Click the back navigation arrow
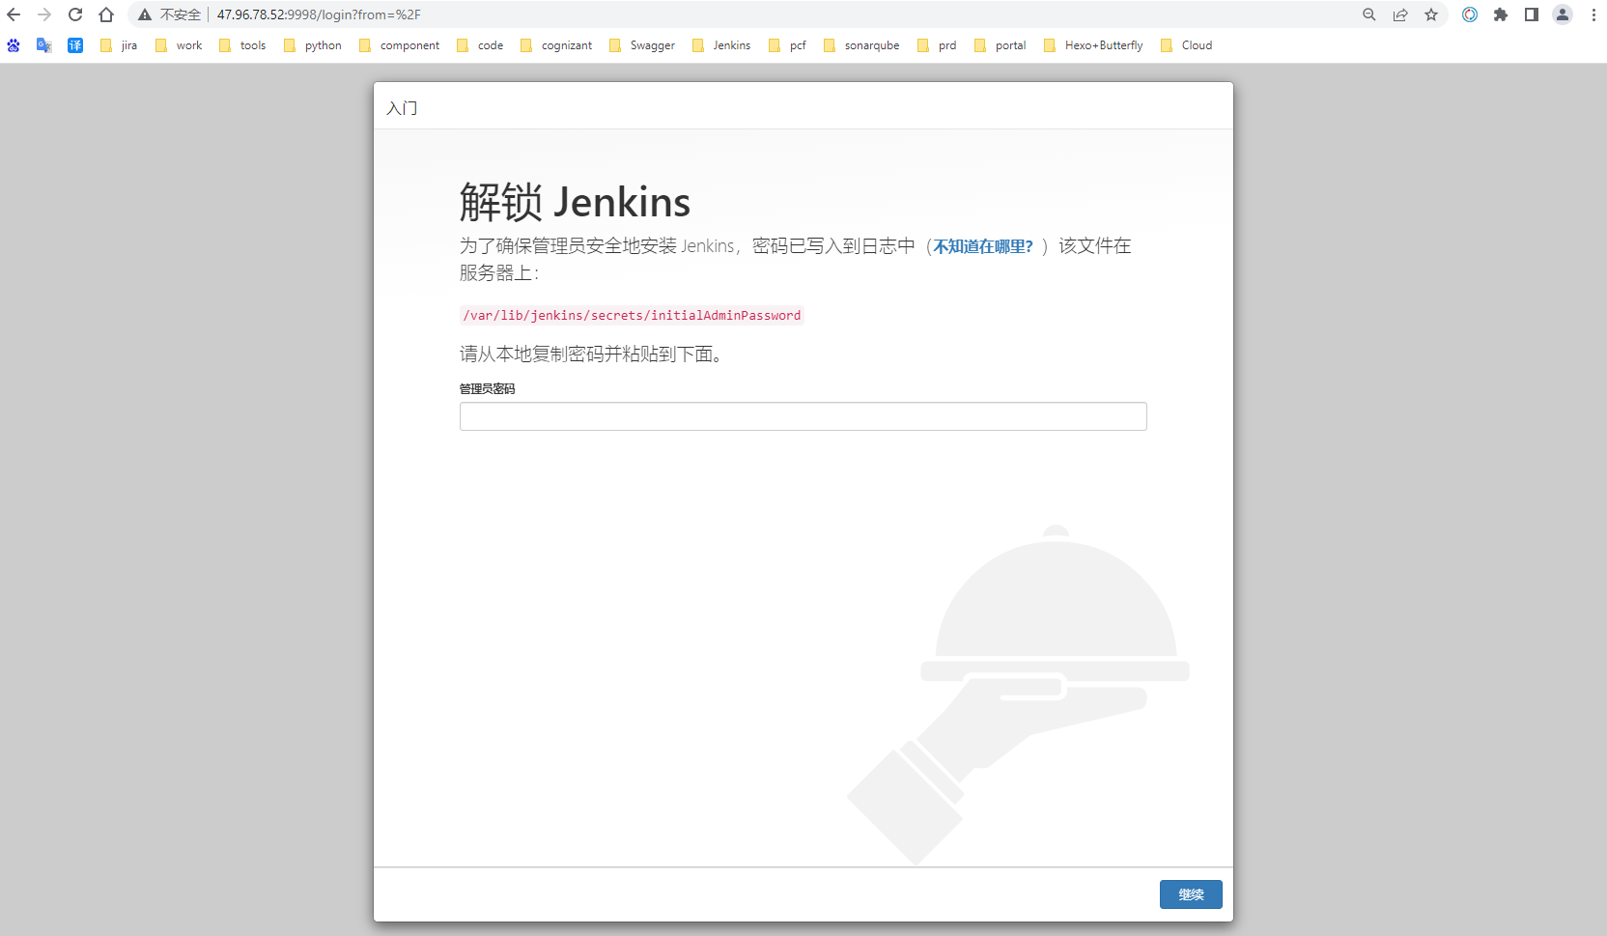Viewport: 1607px width, 936px height. point(14,14)
